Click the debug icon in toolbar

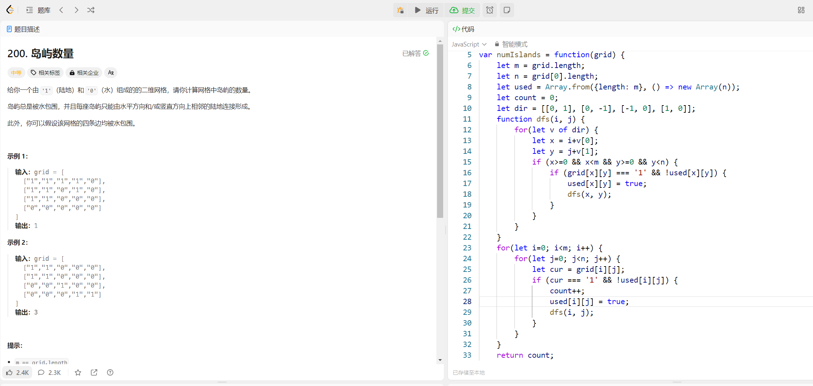pyautogui.click(x=400, y=10)
